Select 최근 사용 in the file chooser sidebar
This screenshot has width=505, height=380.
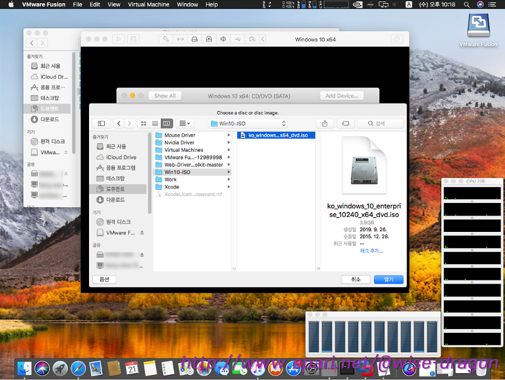118,146
